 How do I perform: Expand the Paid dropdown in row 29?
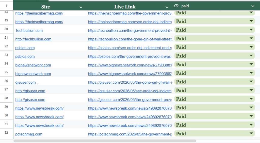click(x=251, y=107)
